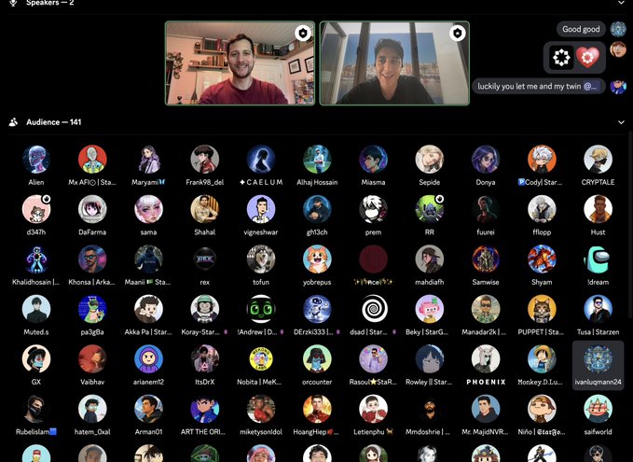Image resolution: width=633 pixels, height=462 pixels.
Task: Click Samwise's avatar
Action: click(x=486, y=259)
